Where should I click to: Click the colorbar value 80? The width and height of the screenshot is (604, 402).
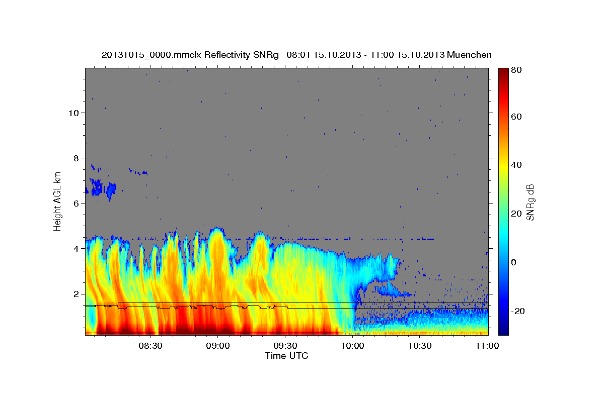516,70
